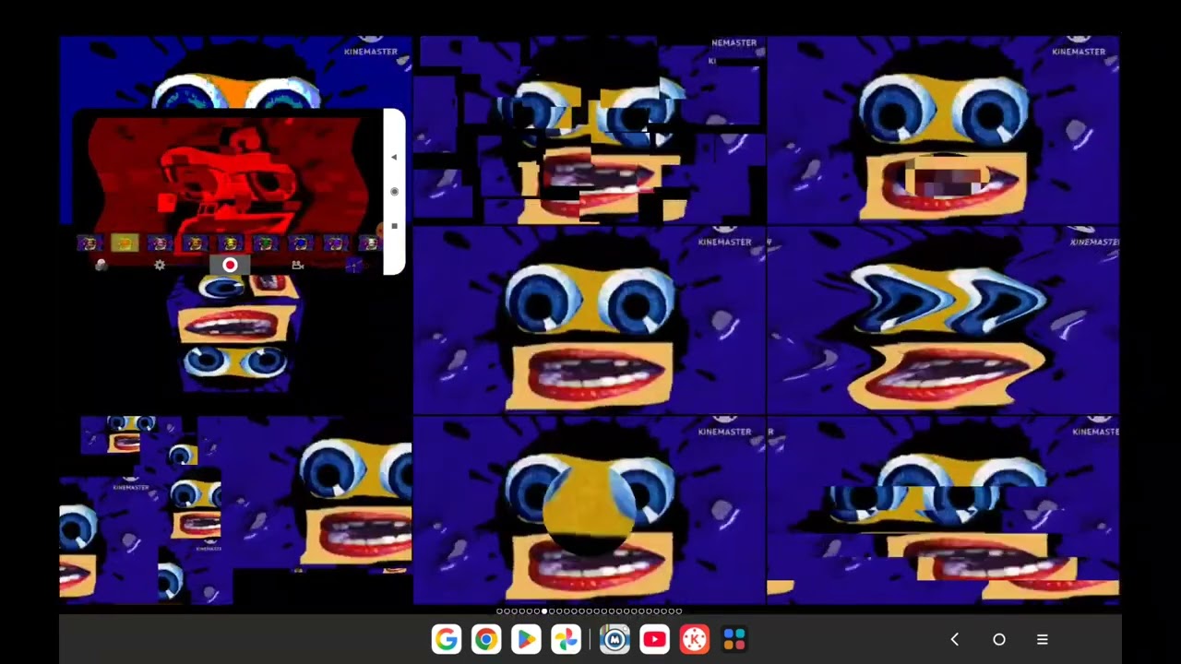Open recent apps with the three-line button

(x=1043, y=639)
